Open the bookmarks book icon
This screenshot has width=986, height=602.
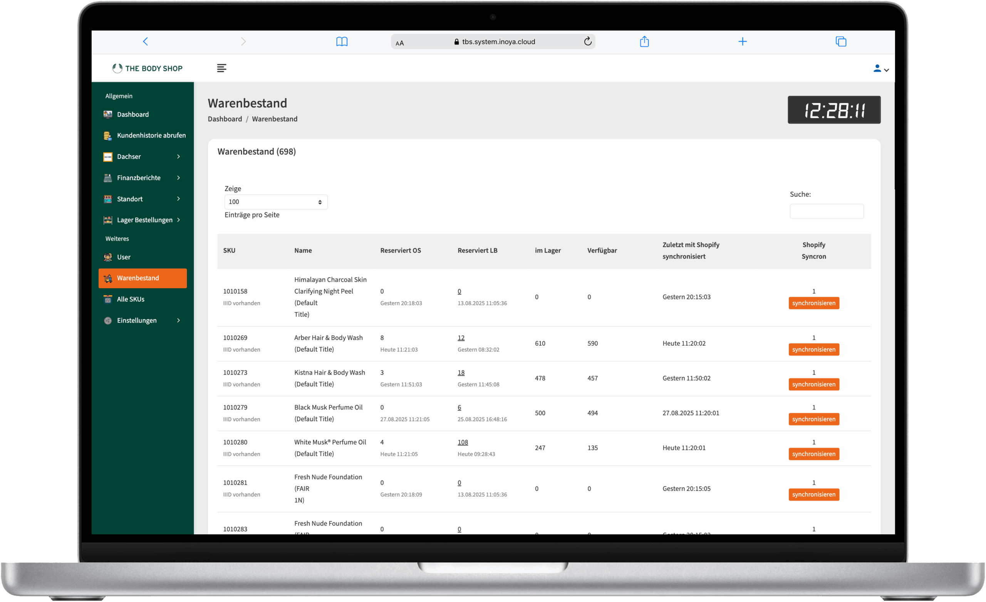point(342,42)
